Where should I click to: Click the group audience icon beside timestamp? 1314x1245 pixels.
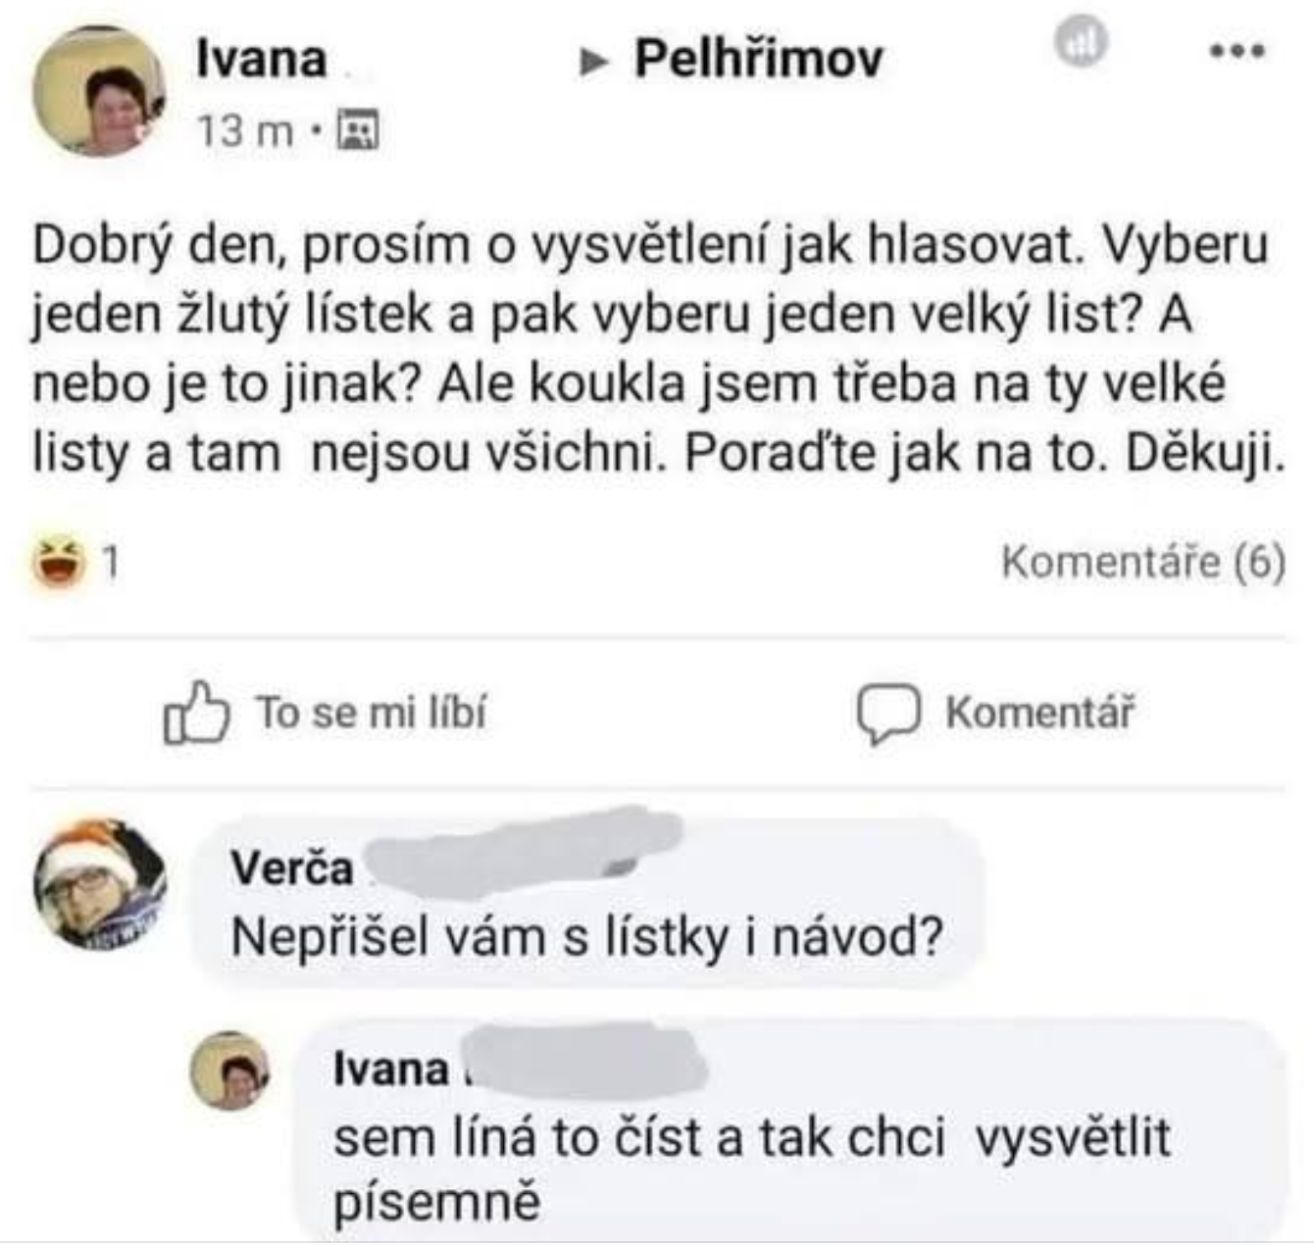tap(358, 129)
